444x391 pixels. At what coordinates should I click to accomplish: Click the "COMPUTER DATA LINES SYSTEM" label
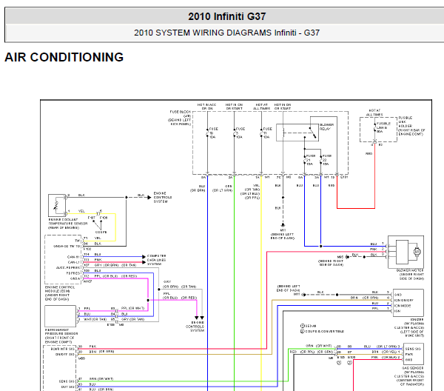click(156, 260)
